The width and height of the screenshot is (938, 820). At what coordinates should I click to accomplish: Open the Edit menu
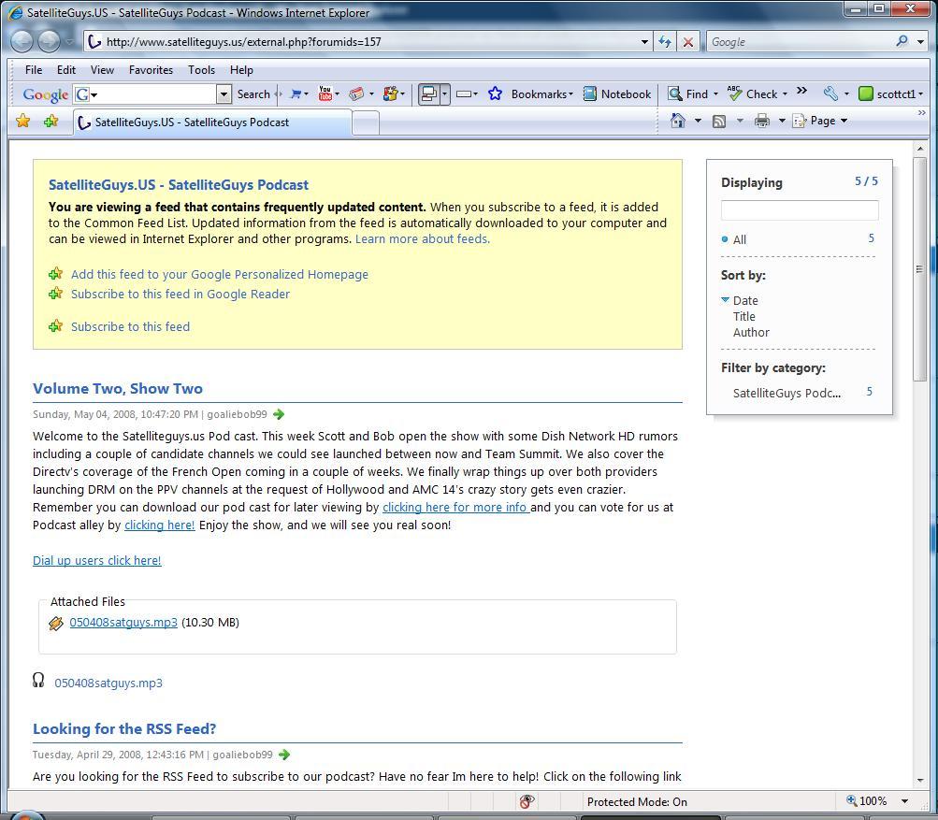click(65, 70)
